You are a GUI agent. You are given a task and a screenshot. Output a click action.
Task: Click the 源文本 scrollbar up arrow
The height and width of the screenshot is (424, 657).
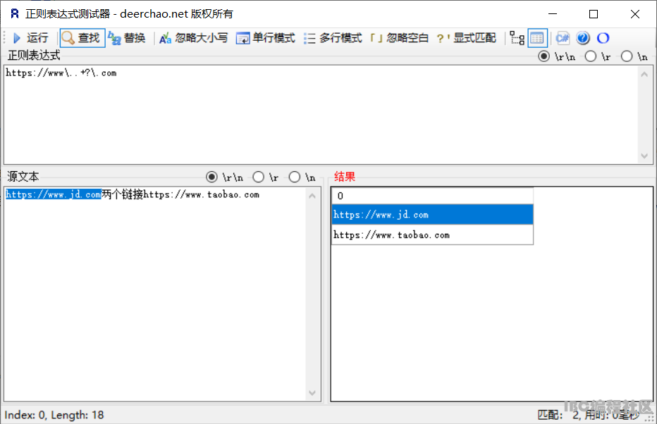[x=312, y=196]
